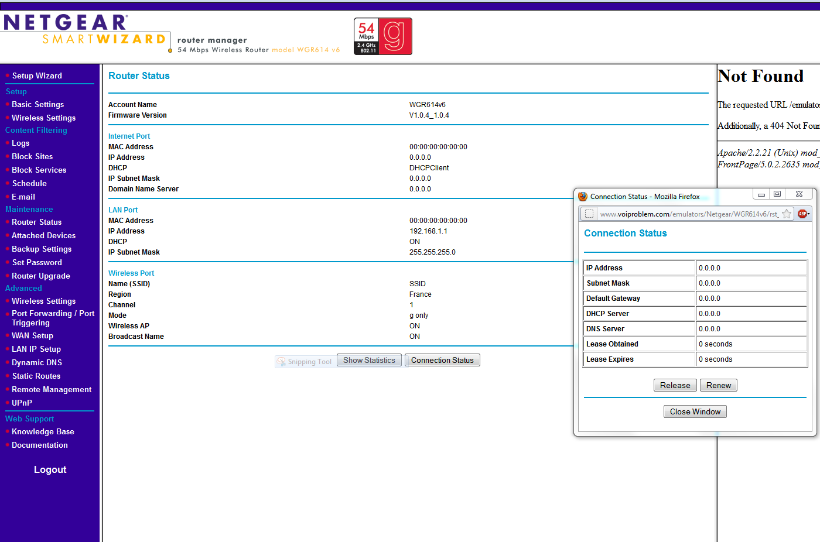820x542 pixels.
Task: Select Router Status in the Maintenance menu
Action: click(37, 222)
